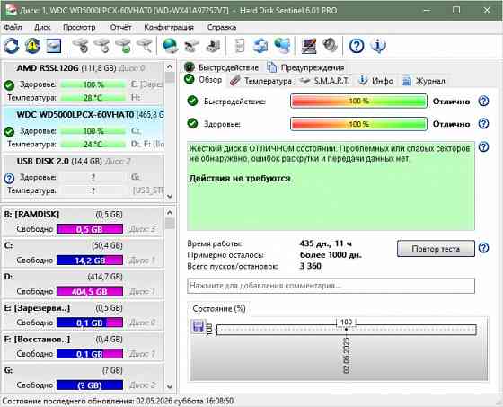
Task: Click the globe with warning sign toolbar icon
Action: (x=32, y=45)
